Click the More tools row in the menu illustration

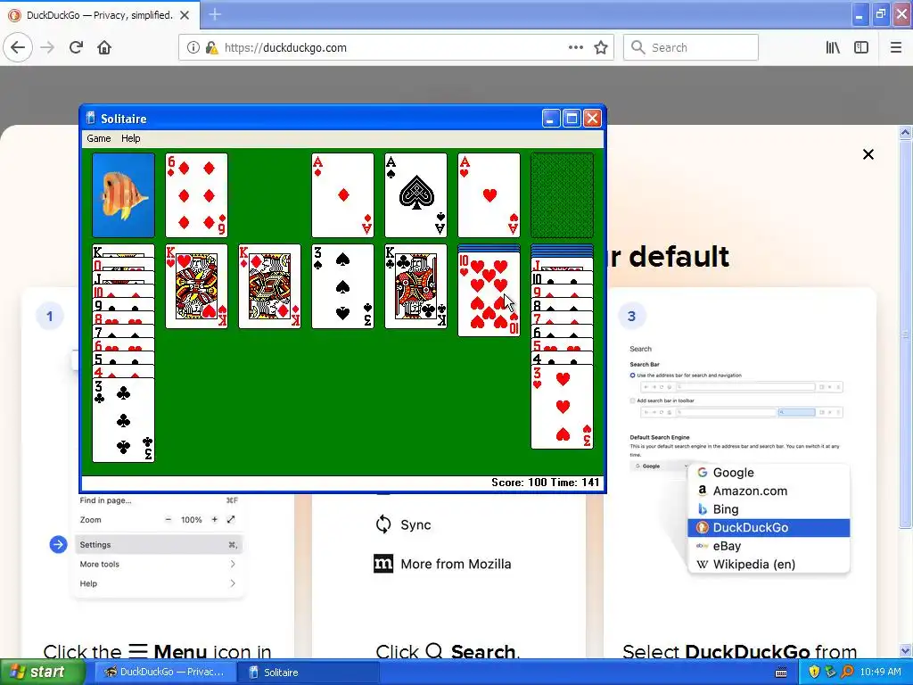pos(159,564)
